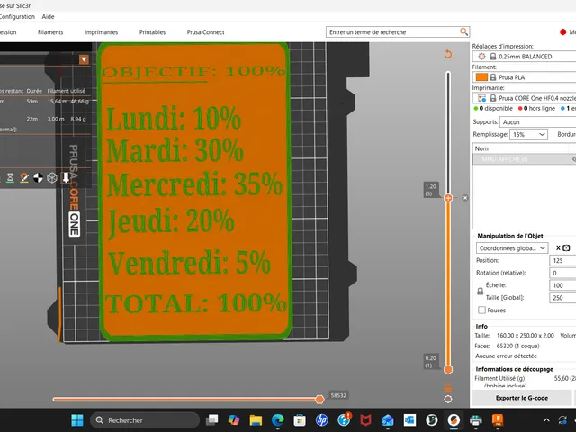Click the '0 hors ligne' printer status
Viewport: 576px width, 432px height.
coord(536,108)
